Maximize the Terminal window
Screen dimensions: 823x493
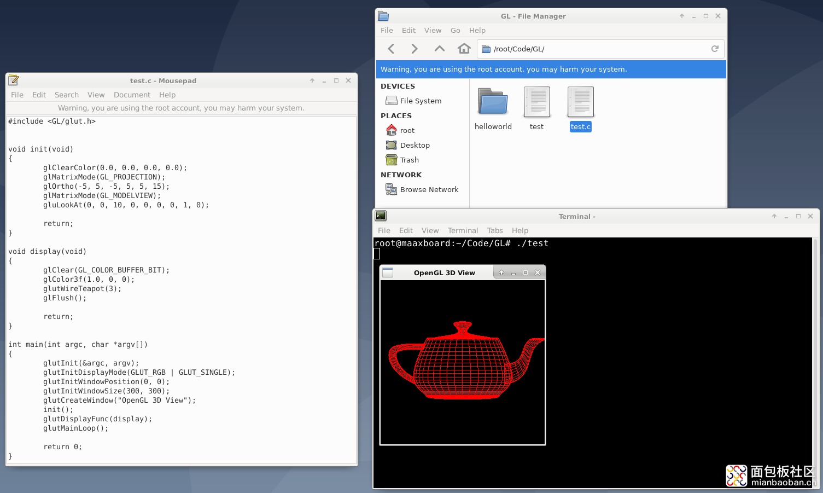(x=798, y=216)
